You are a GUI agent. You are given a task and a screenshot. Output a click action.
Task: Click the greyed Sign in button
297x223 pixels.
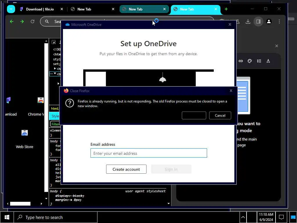tap(171, 169)
